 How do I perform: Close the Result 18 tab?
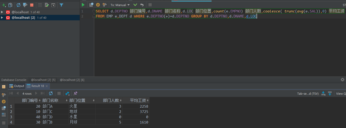pyautogui.click(x=47, y=86)
